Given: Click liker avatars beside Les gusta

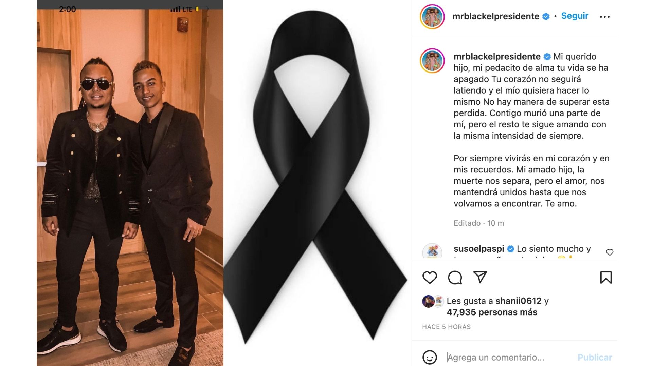Looking at the screenshot, I should click(433, 301).
